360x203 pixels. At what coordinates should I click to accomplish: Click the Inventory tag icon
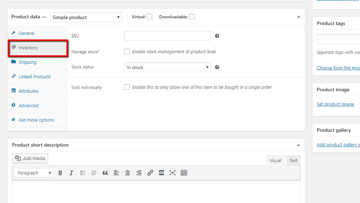pyautogui.click(x=14, y=47)
